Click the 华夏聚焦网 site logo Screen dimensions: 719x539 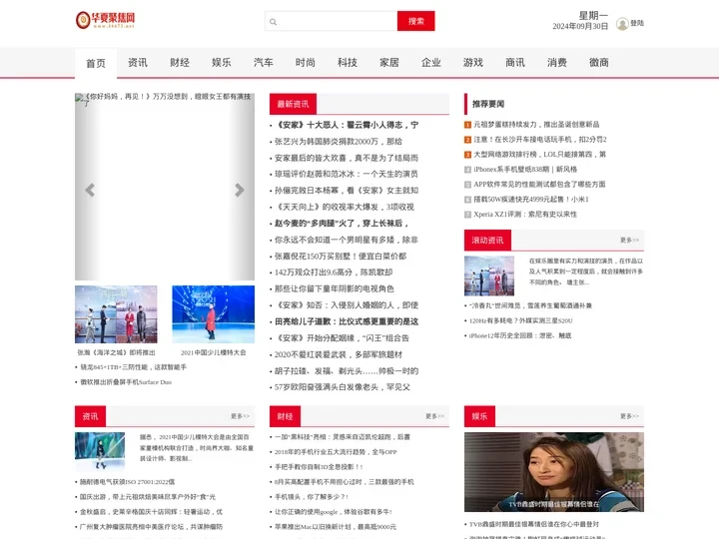106,20
